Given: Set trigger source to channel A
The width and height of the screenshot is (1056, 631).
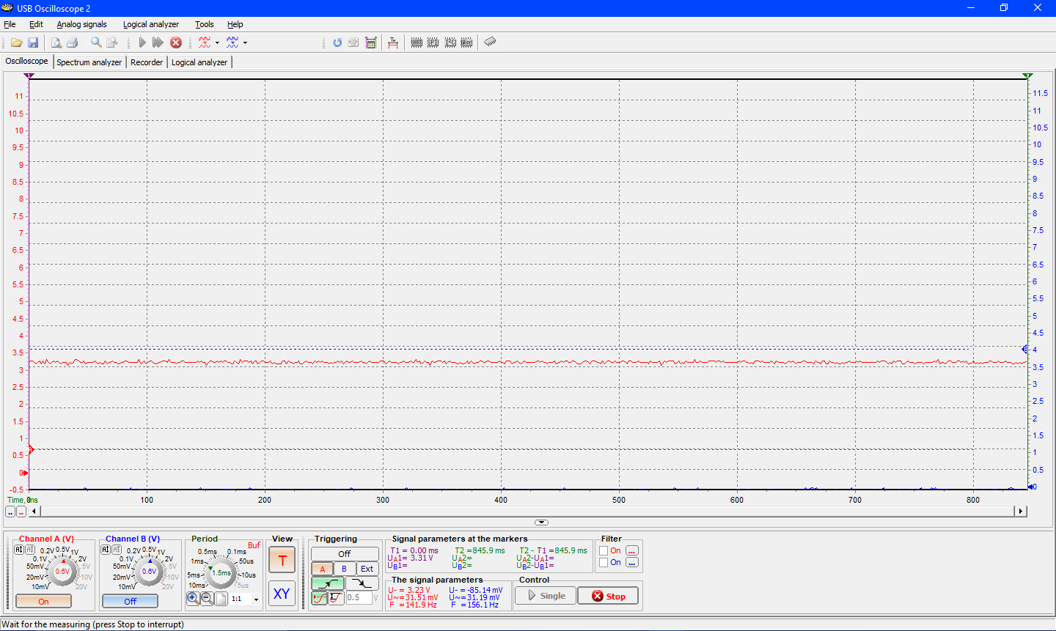Looking at the screenshot, I should pyautogui.click(x=323, y=569).
